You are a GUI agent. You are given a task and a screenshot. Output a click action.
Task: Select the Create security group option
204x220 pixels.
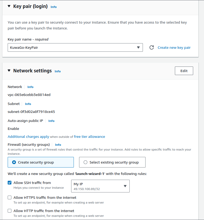click(x=14, y=162)
